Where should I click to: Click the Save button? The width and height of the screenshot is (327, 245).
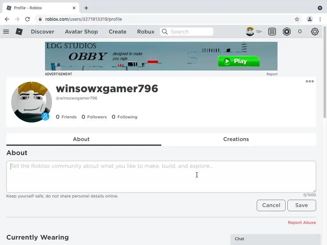[301, 205]
